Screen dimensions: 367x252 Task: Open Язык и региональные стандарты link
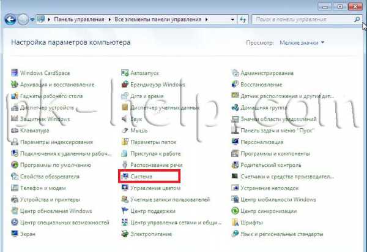click(282, 234)
